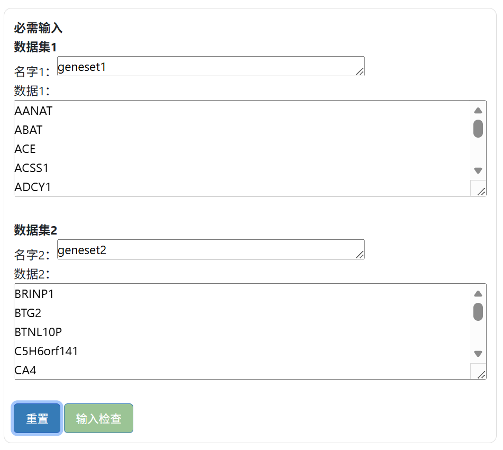Viewport: 503px width, 450px height.
Task: Click the 重置 reset button
Action: tap(37, 418)
